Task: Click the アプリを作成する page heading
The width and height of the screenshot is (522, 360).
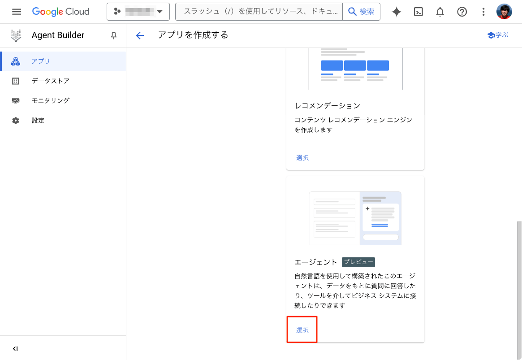Action: 193,35
